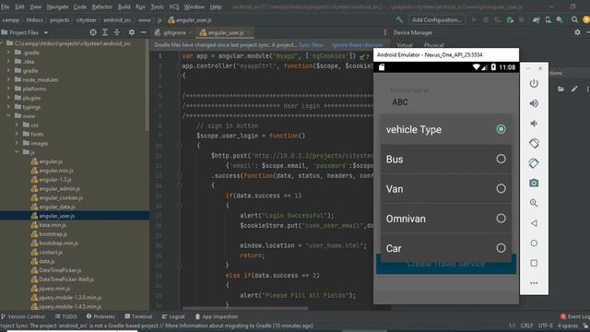Click the emulator power button icon
The height and width of the screenshot is (332, 590).
[534, 84]
